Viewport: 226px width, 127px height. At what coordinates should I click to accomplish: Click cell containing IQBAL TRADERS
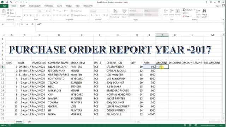59,67
